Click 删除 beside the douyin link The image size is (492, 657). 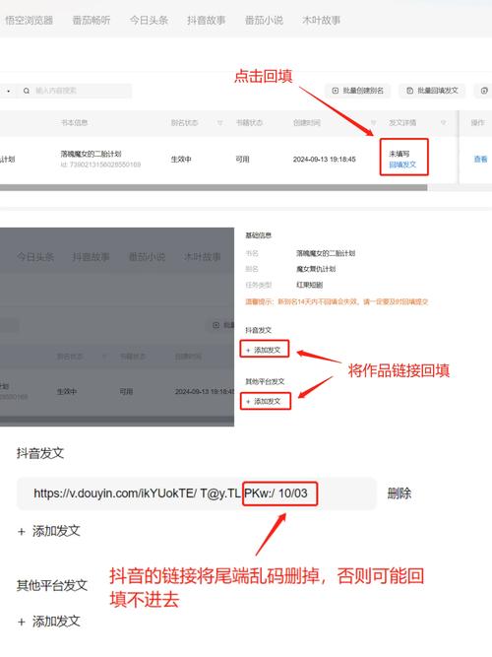pyautogui.click(x=400, y=493)
